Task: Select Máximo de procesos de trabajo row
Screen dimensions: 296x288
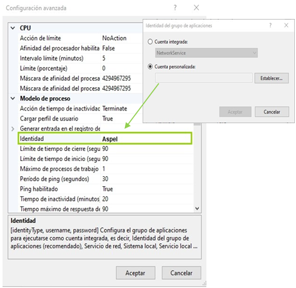Action: click(105, 169)
